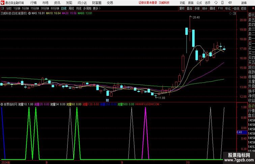Switch to 15分钟 period tab

click(x=35, y=8)
